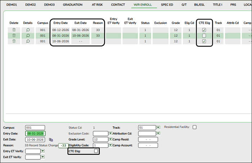The image size is (252, 163).
Task: Delete the enrollment row with entry date 10-06-2026
Action: click(14, 41)
